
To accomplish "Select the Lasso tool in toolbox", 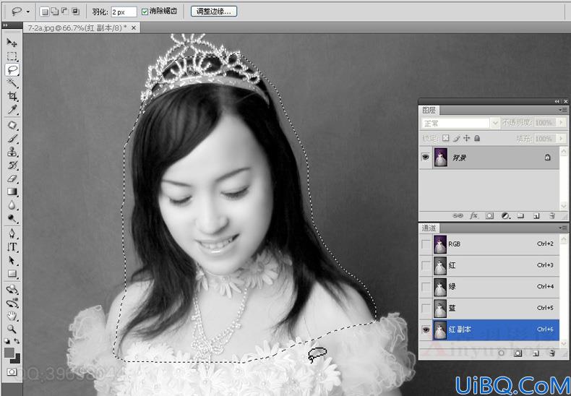I will [12, 69].
